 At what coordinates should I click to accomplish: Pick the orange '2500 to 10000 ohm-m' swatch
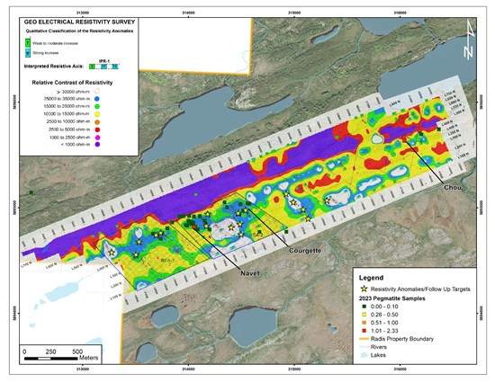[97, 121]
